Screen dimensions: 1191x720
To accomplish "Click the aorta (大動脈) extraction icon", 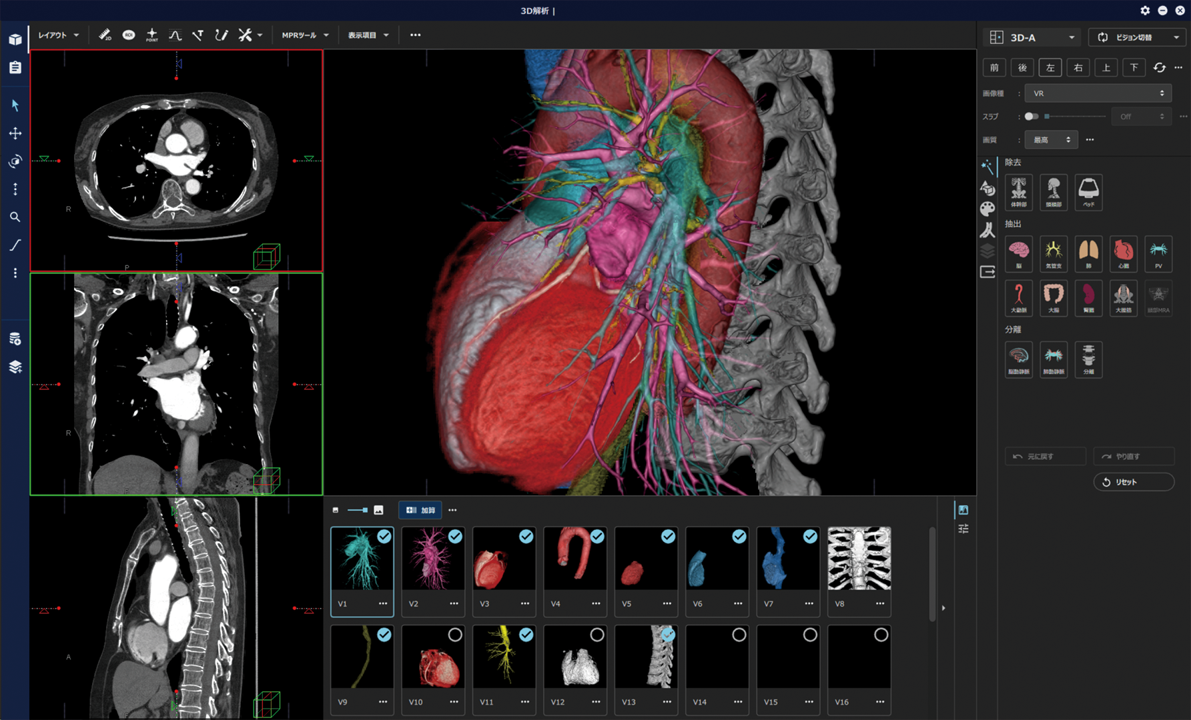I will (1018, 297).
